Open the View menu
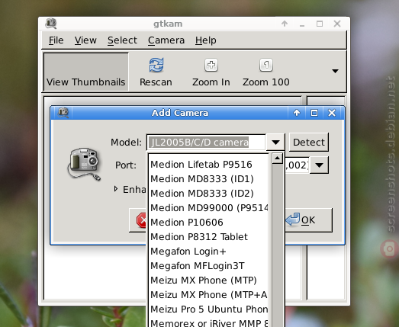Screen dimensions: 399x327 coord(85,40)
